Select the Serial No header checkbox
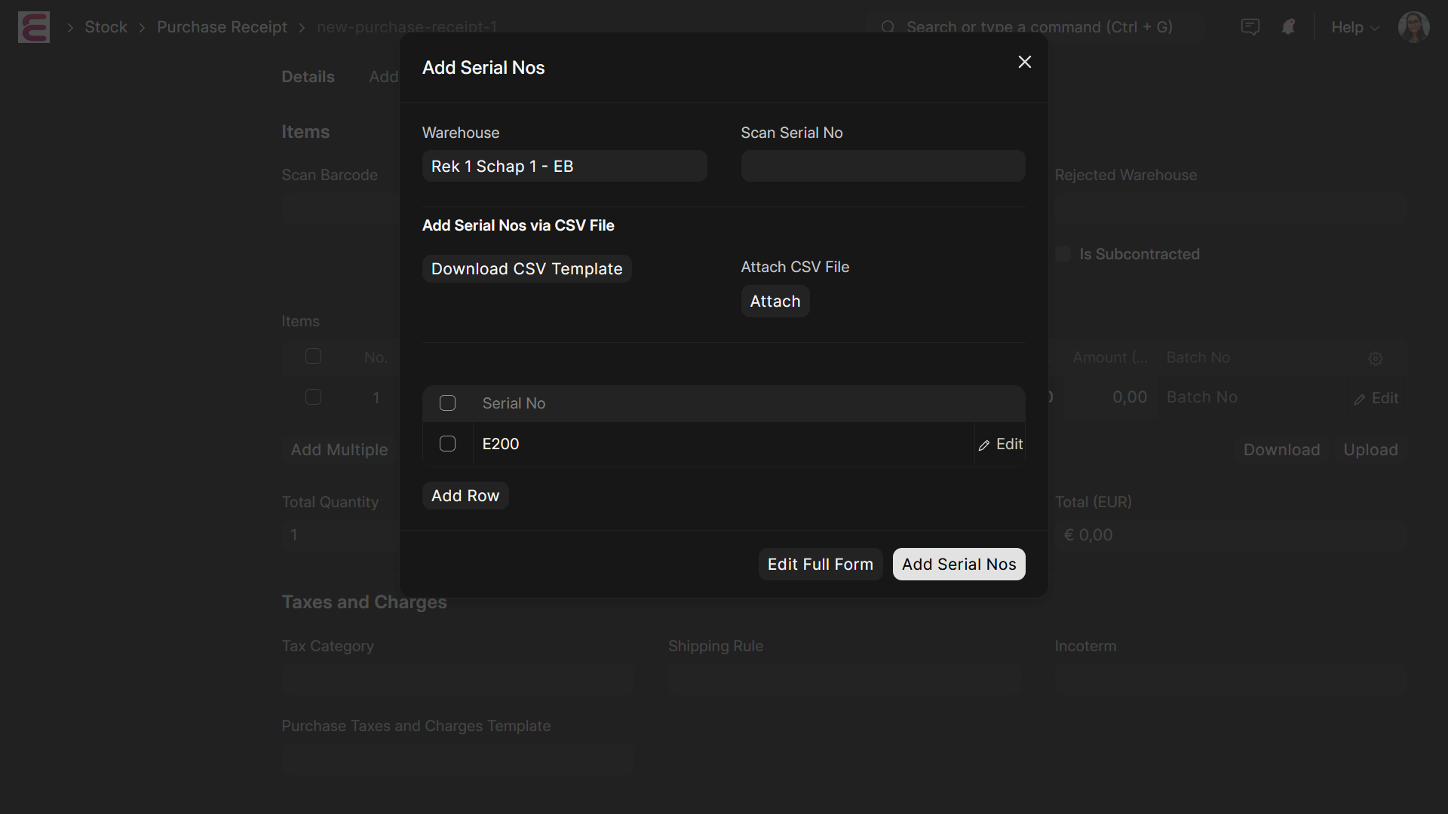The height and width of the screenshot is (814, 1448). click(x=447, y=403)
